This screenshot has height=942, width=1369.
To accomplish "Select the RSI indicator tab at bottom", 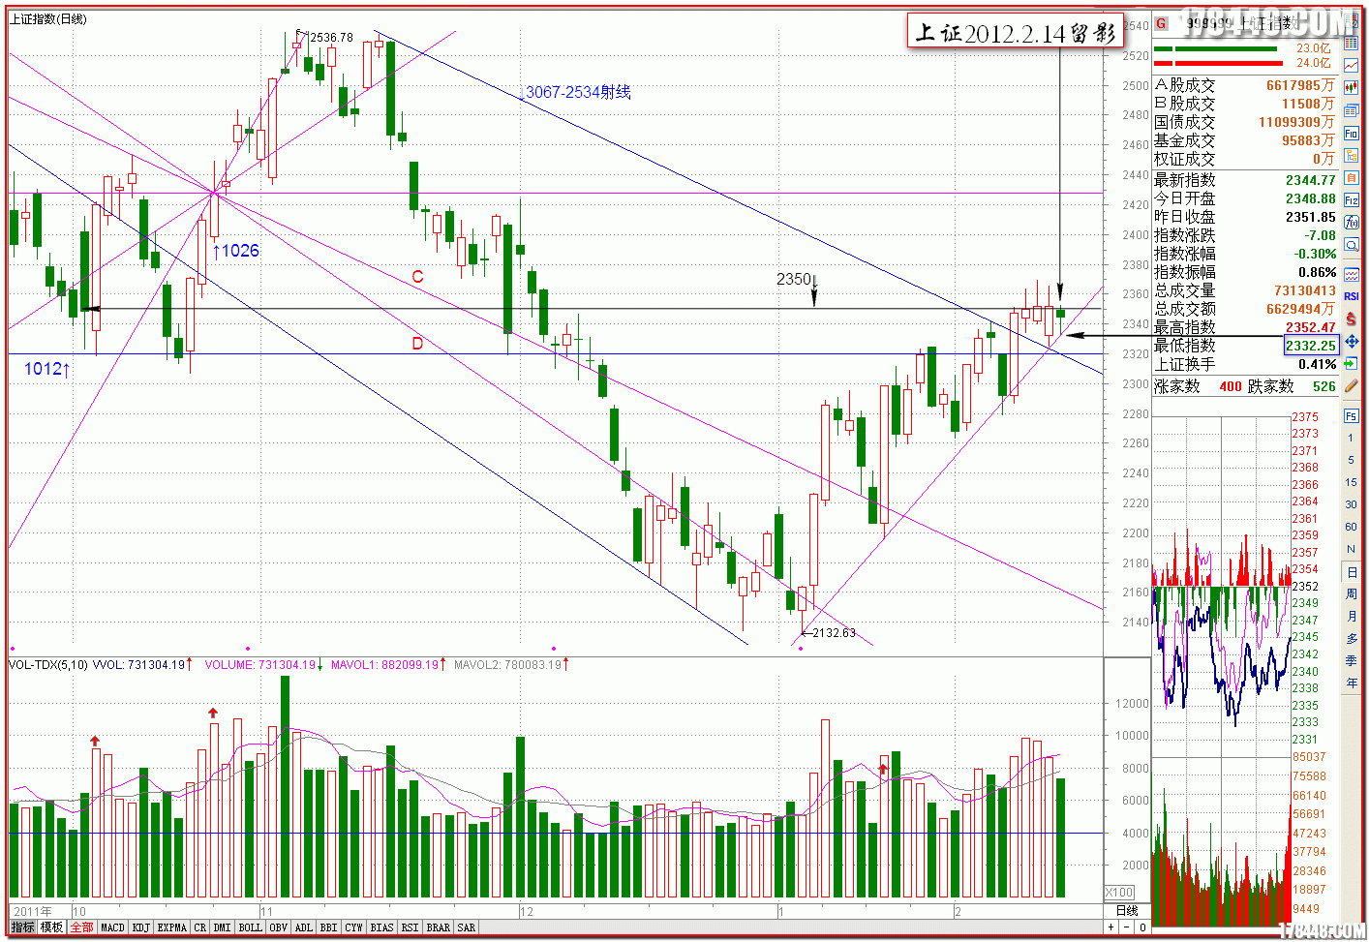I will (x=411, y=927).
